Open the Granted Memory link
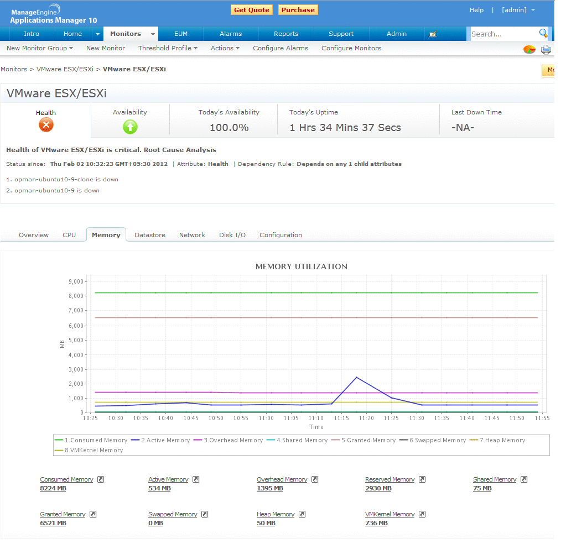 point(63,514)
